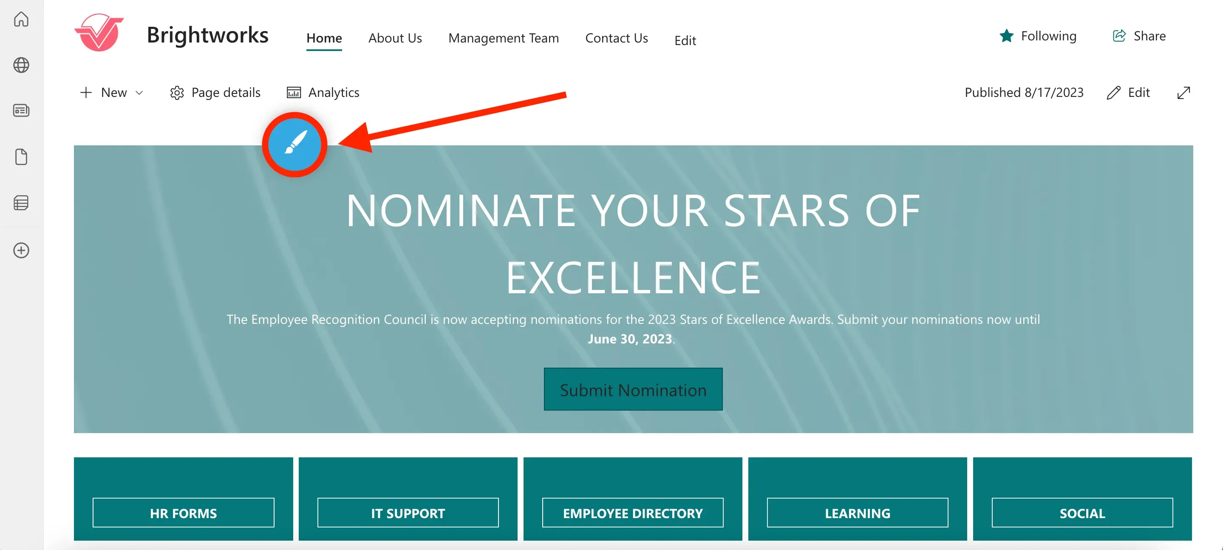Viewport: 1223px width, 550px height.
Task: Go to About Us navigation tab
Action: click(395, 38)
